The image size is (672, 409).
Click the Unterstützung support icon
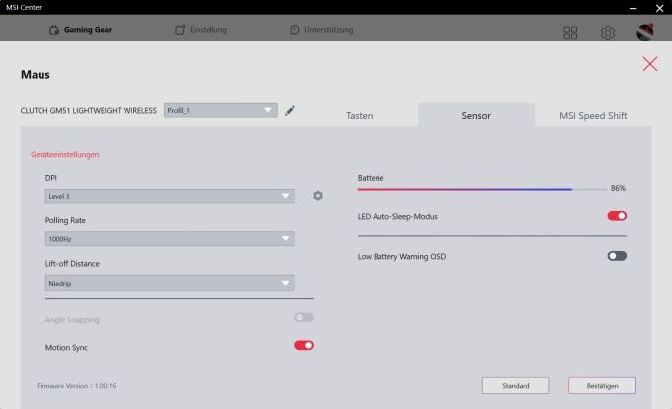pyautogui.click(x=294, y=30)
